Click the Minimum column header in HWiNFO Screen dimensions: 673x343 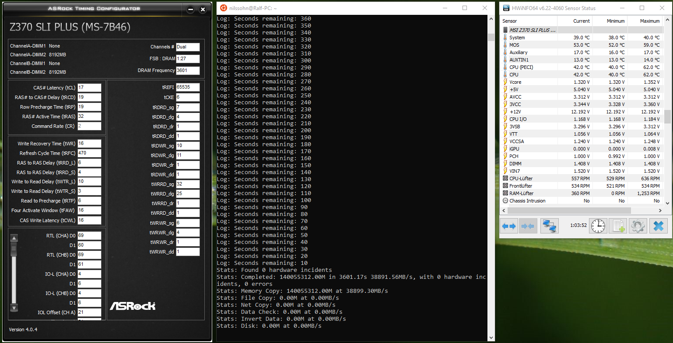(610, 21)
